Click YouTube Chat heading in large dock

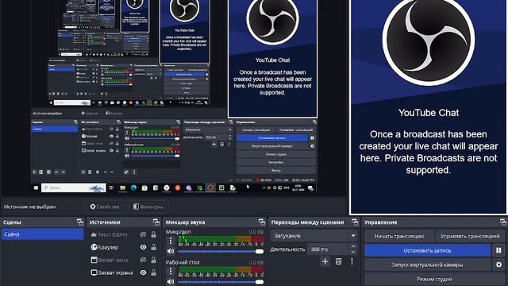[429, 113]
